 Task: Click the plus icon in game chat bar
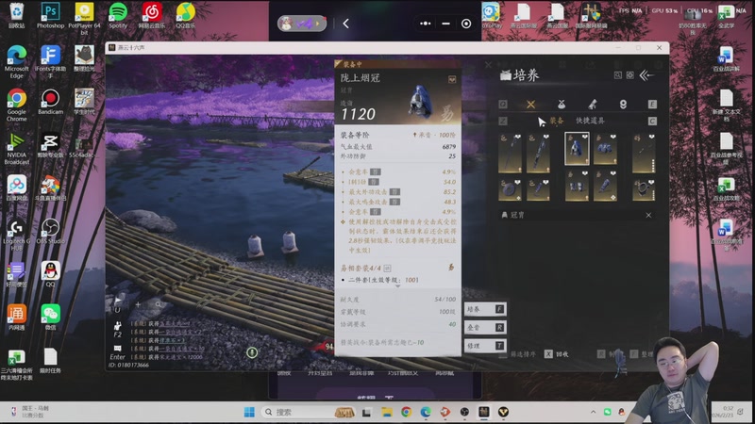point(138,304)
